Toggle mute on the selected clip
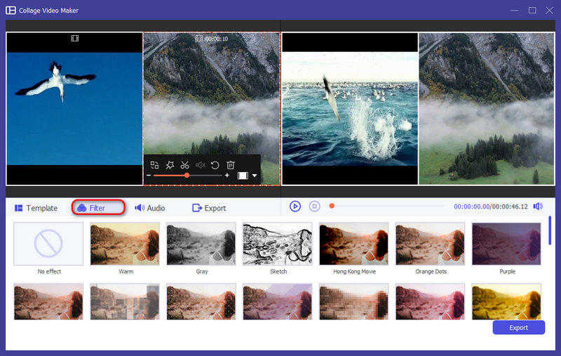This screenshot has height=356, width=561. click(201, 165)
